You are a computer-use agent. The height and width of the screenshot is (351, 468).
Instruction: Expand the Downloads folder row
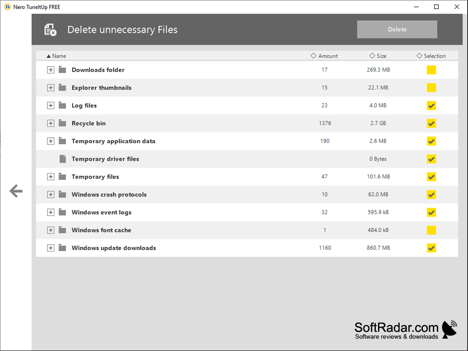click(x=51, y=70)
